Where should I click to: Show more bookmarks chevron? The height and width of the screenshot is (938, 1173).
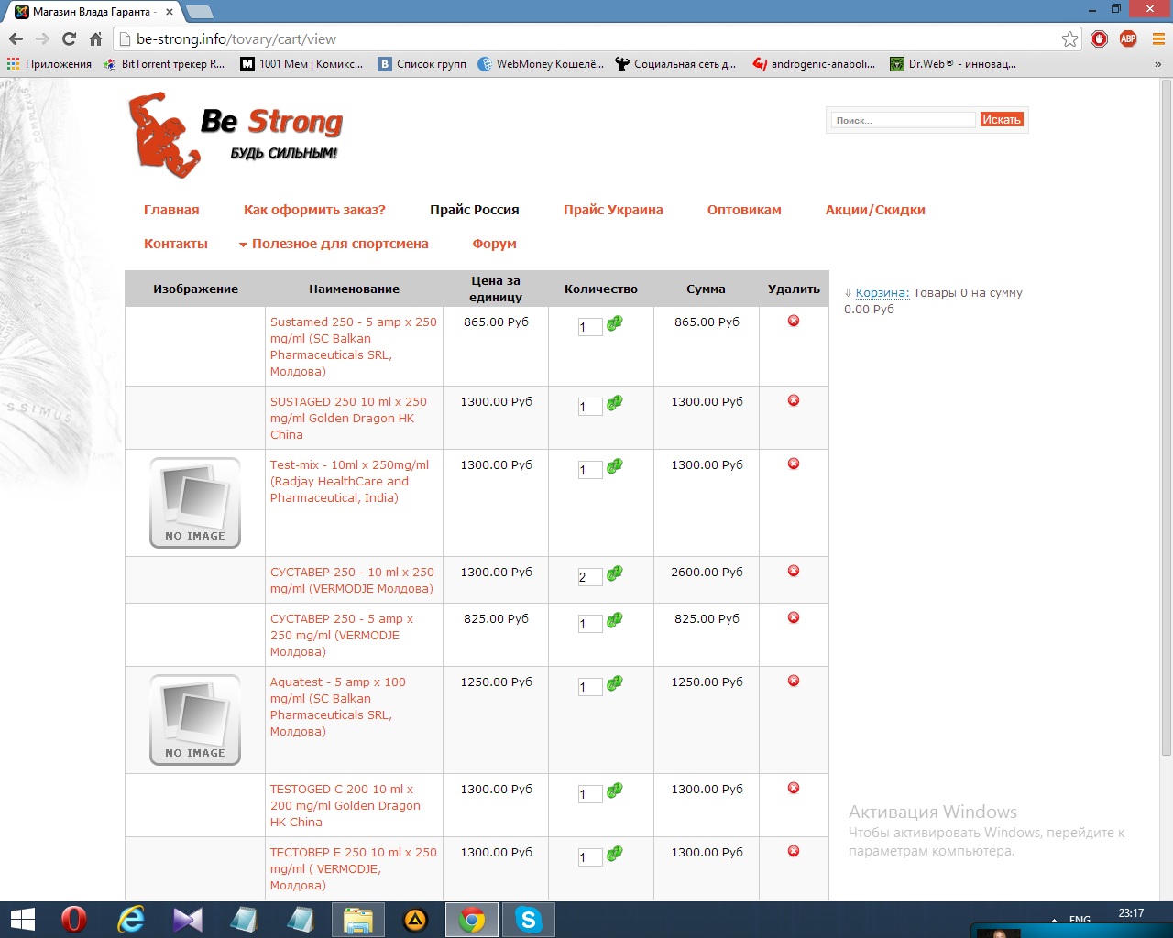coord(1157,64)
